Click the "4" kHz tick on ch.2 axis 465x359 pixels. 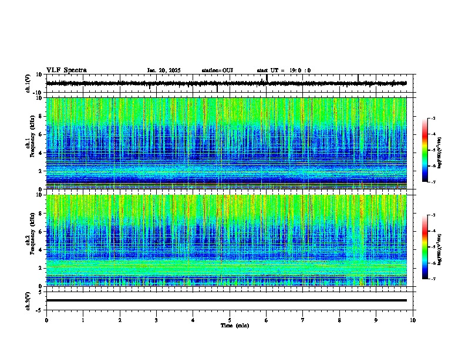41,250
